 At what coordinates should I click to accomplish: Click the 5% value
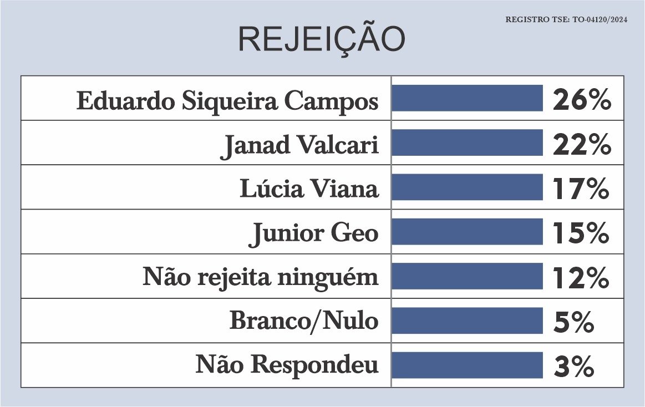point(573,322)
